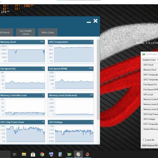Click the Fan Speed (%) graph header
This screenshot has height=158, width=158.
(x=22, y=69)
